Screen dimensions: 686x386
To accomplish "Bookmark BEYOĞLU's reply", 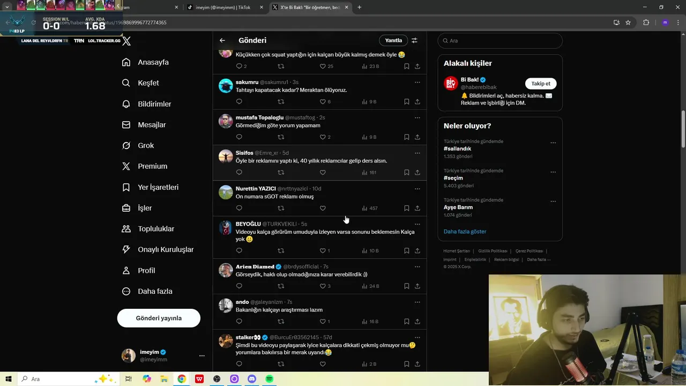I will (406, 251).
